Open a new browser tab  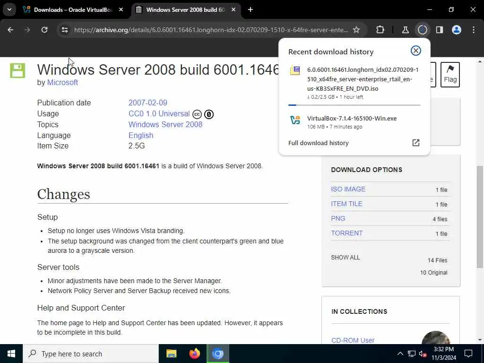coord(251,10)
